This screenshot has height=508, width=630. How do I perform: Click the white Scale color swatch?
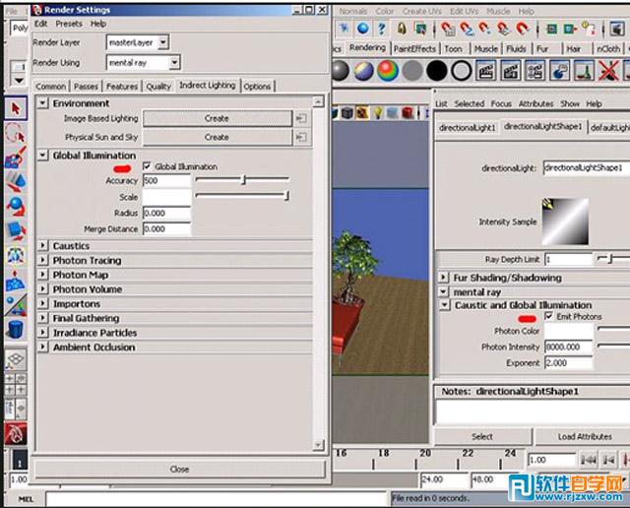click(x=166, y=197)
